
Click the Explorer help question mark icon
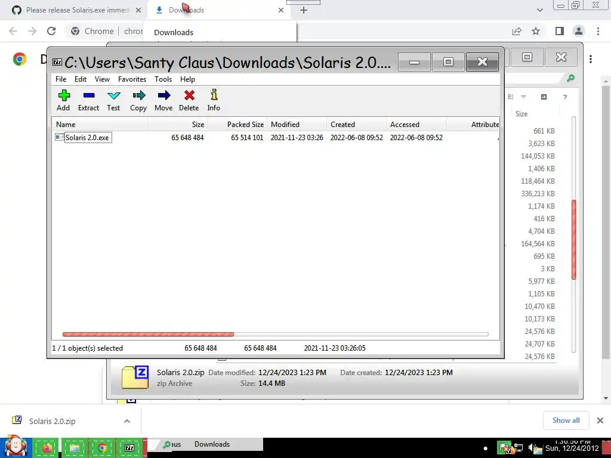pyautogui.click(x=565, y=97)
